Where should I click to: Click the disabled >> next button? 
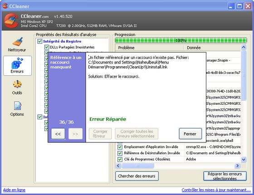pyautogui.click(x=75, y=134)
